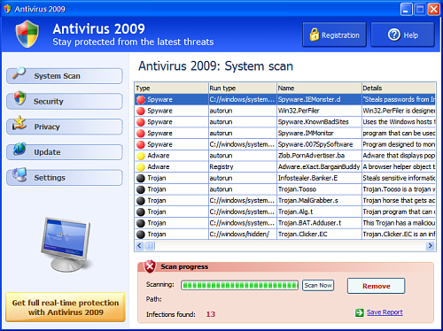Click the Registration button

tap(334, 35)
